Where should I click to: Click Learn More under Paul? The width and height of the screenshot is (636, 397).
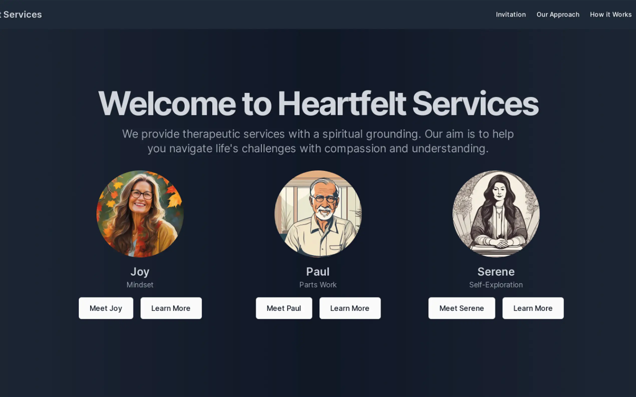tap(350, 308)
